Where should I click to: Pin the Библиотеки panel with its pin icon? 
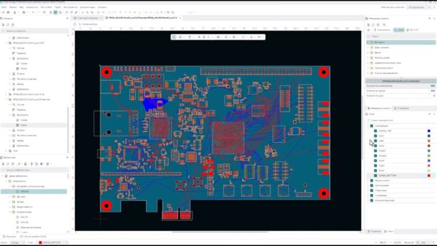coord(68,158)
